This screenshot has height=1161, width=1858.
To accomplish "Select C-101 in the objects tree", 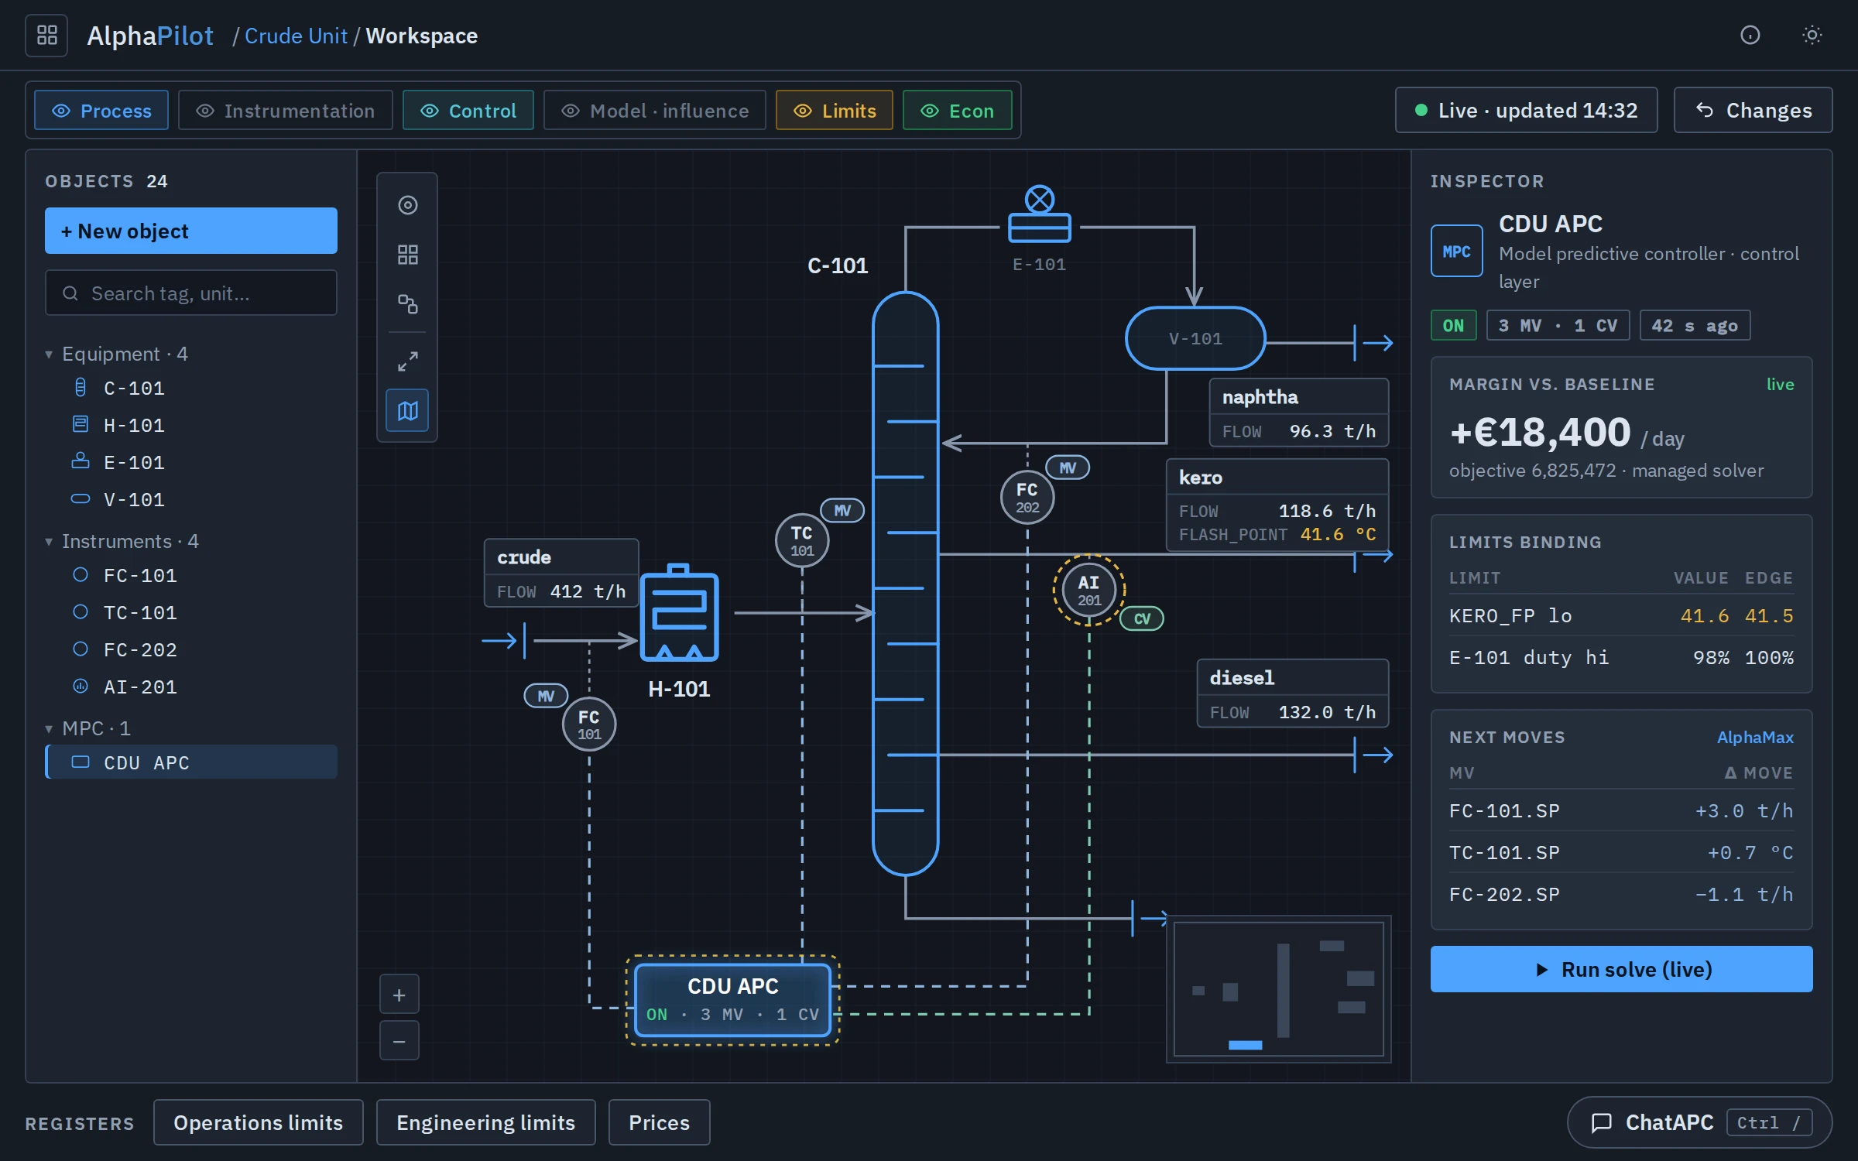I will [191, 388].
